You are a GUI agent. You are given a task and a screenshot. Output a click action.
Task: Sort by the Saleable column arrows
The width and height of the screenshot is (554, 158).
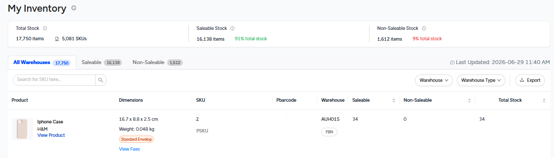tap(394, 100)
